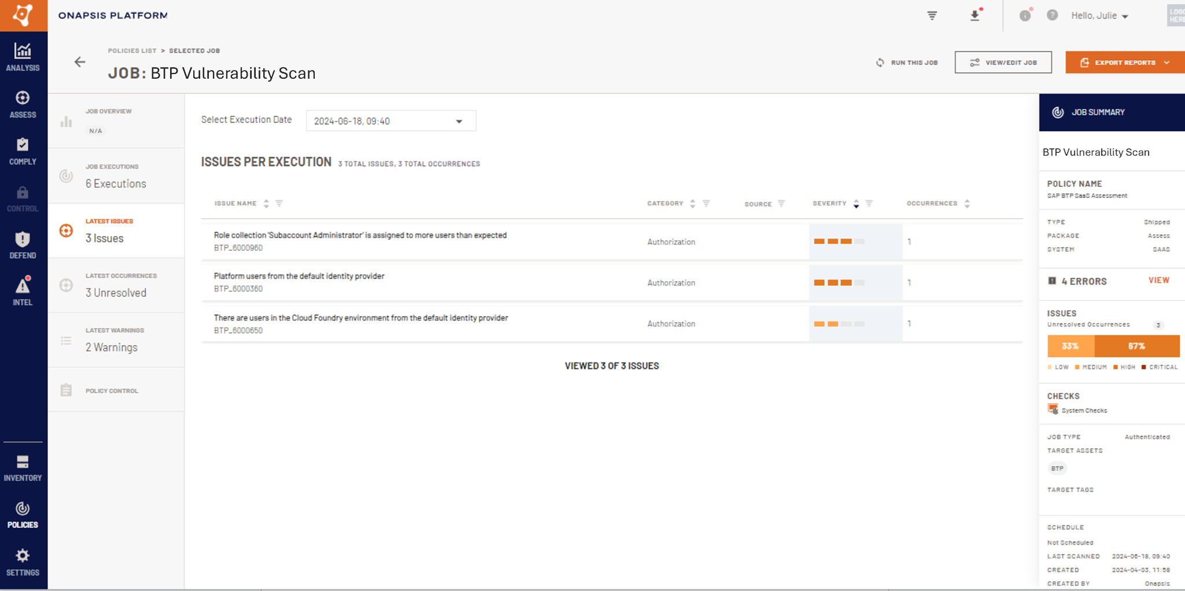The width and height of the screenshot is (1185, 591).
Task: Click the filter icon in the top bar
Action: click(x=933, y=16)
